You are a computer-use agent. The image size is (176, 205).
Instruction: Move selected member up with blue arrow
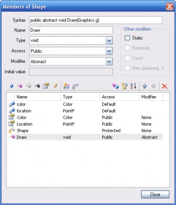click(145, 86)
